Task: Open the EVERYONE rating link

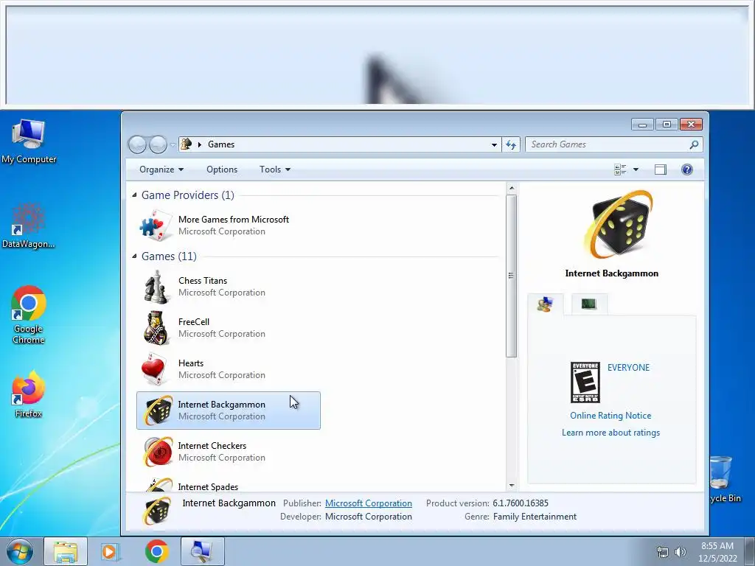Action: point(628,368)
